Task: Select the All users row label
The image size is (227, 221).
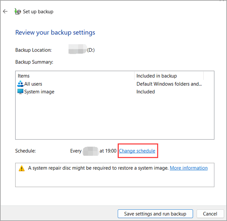Action: point(33,84)
